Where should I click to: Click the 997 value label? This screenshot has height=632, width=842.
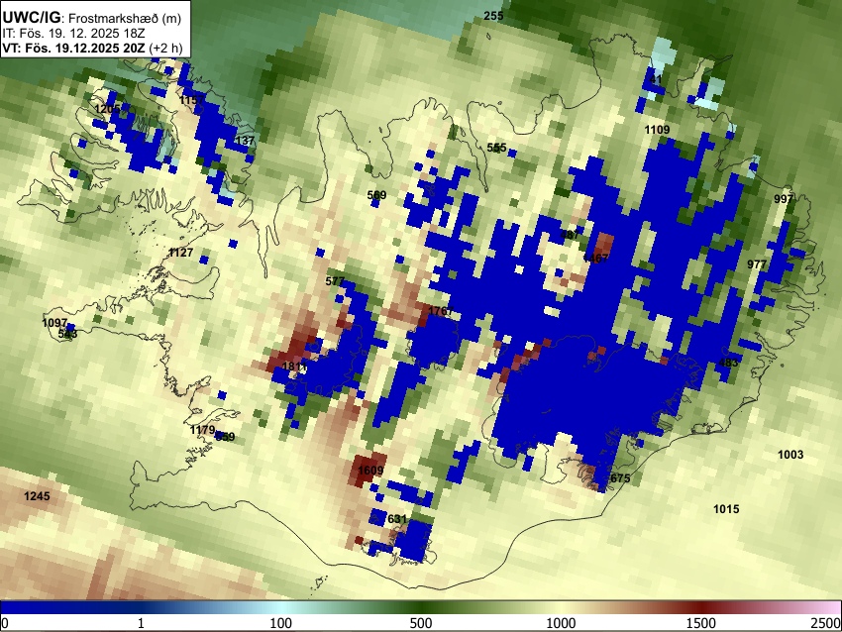click(784, 199)
